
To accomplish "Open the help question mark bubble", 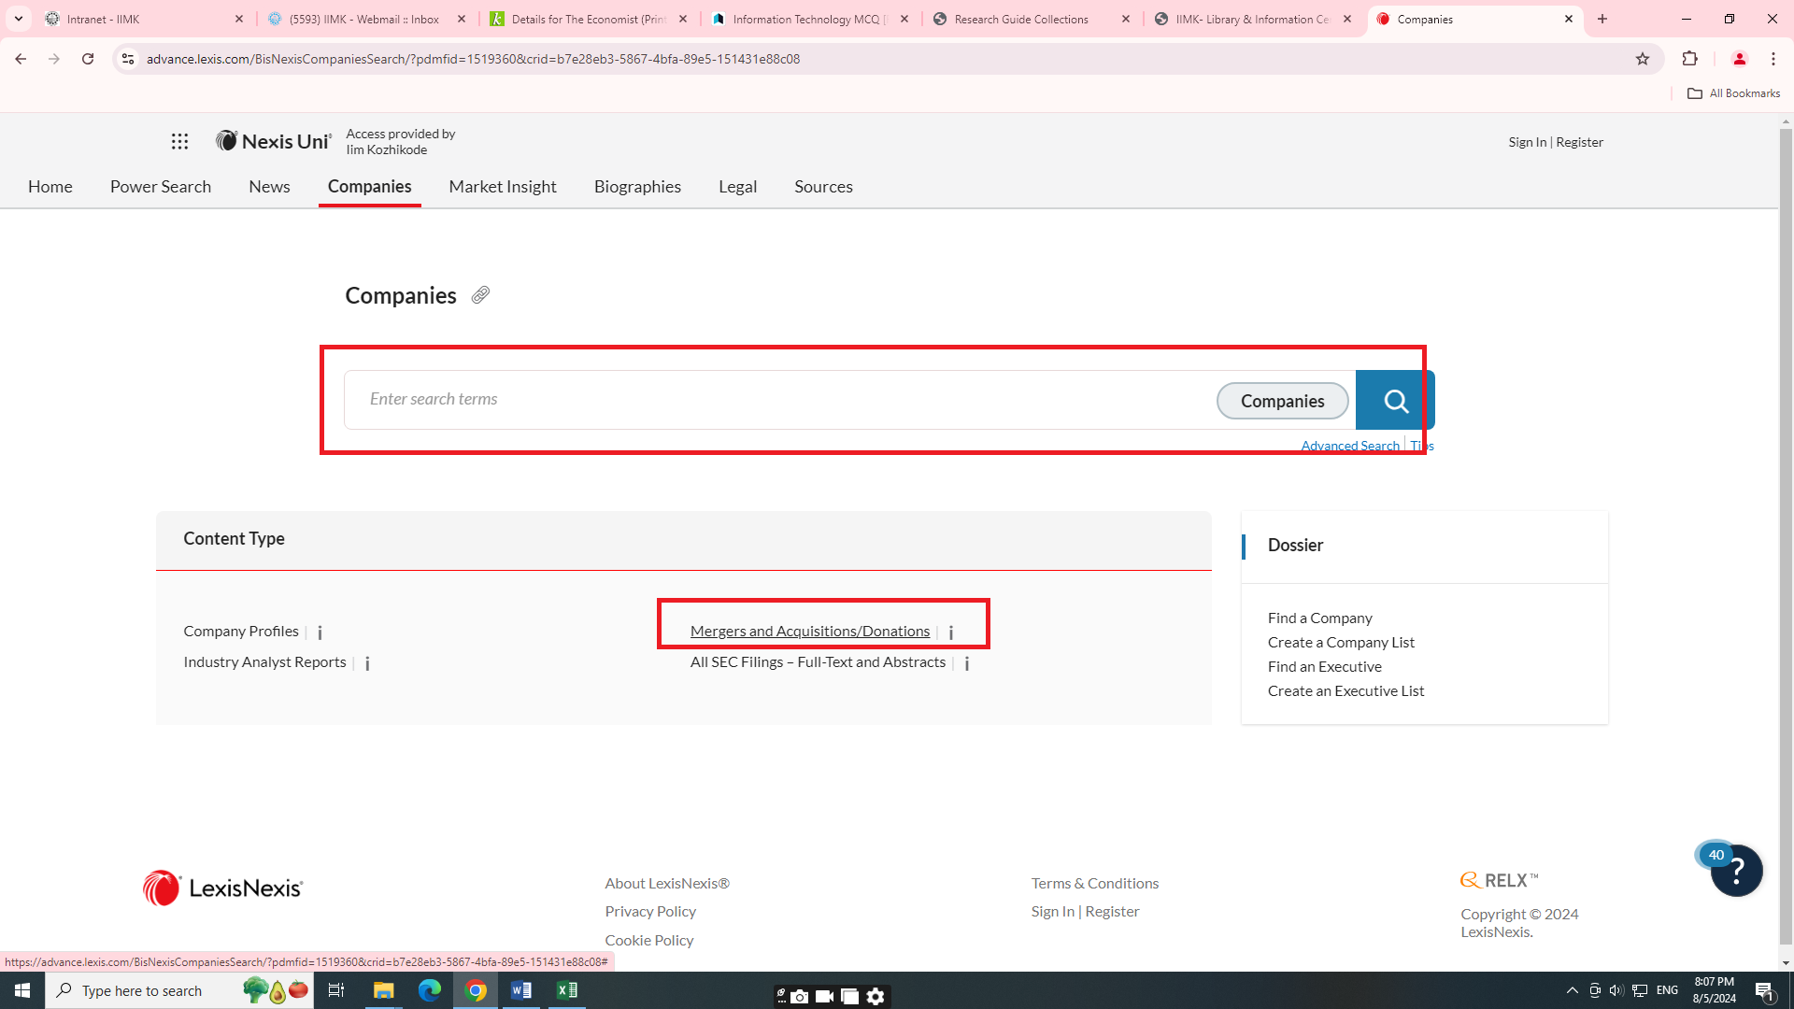I will click(x=1735, y=871).
